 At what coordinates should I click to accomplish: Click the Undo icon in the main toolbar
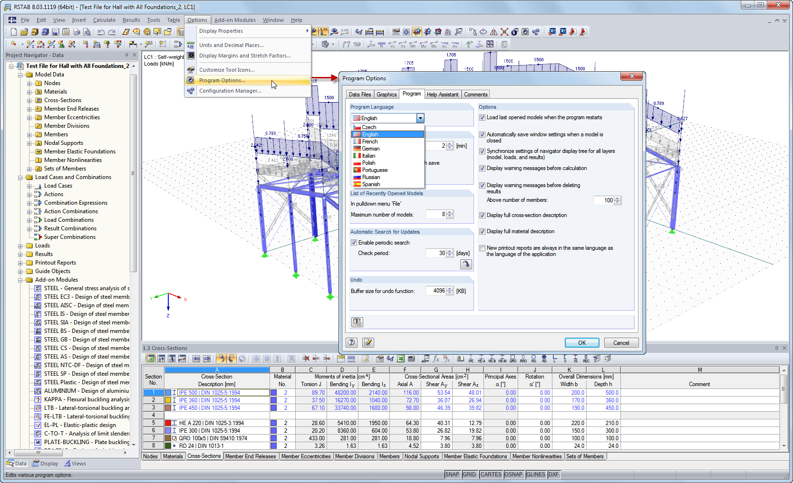[101, 32]
